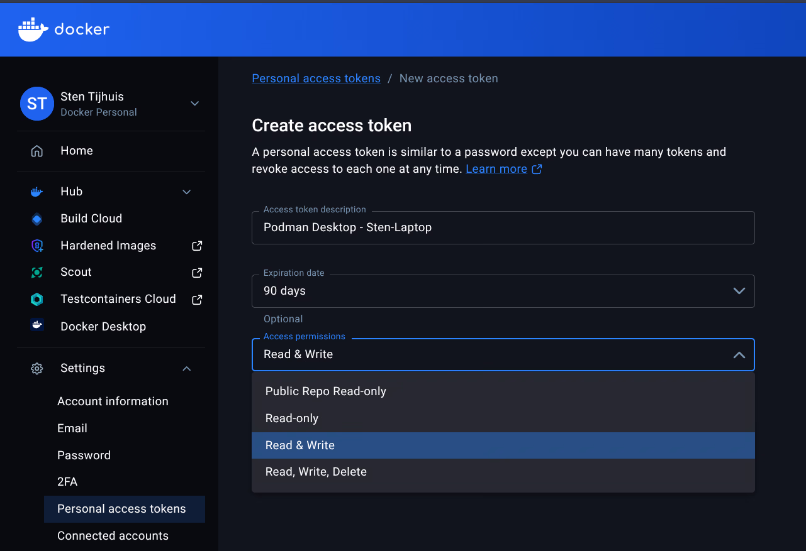806x551 pixels.
Task: Open Hardened Images external link arrow
Action: tap(197, 246)
